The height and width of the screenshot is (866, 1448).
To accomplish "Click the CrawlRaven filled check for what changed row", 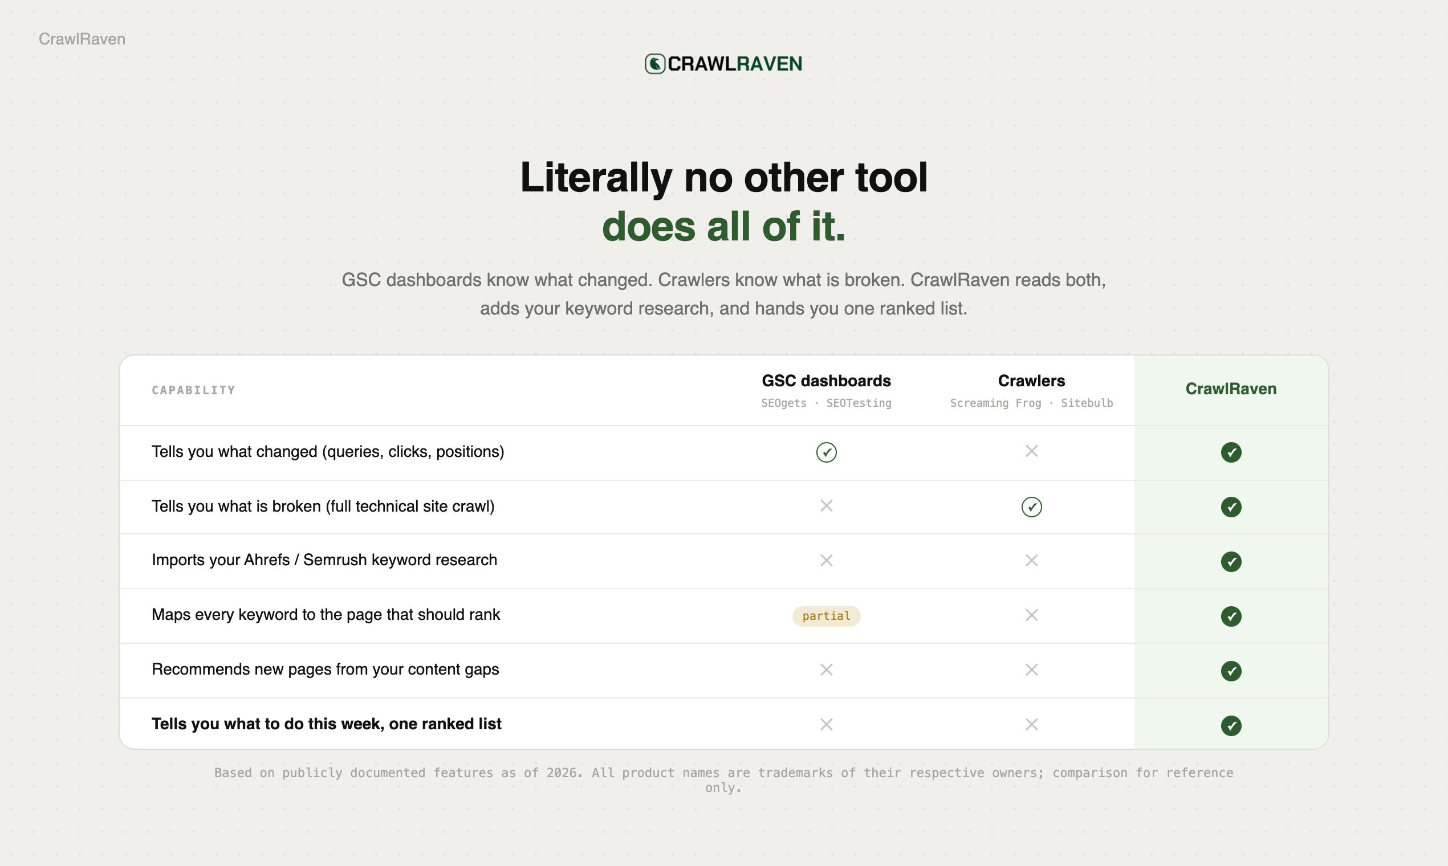I will coord(1231,452).
